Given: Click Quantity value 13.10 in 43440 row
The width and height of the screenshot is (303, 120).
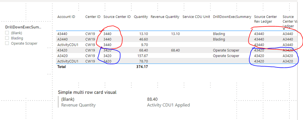Looking at the screenshot, I should (143, 34).
